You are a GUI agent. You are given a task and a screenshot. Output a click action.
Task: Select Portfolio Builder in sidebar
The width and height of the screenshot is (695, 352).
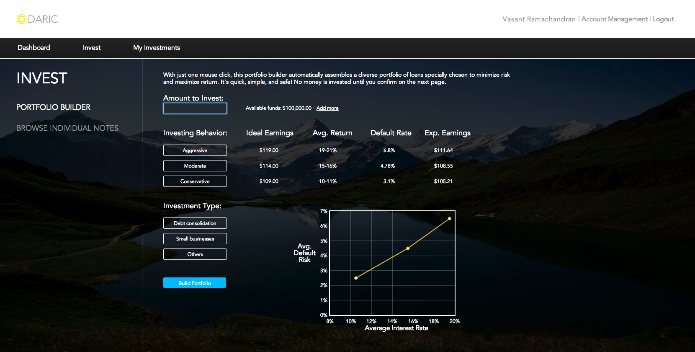(x=54, y=107)
